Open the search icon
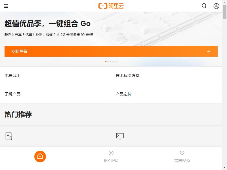This screenshot has width=227, height=170. 204,6
